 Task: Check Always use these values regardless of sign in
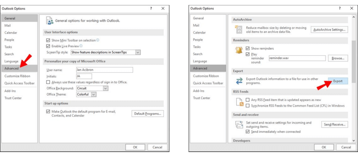(x=48, y=82)
